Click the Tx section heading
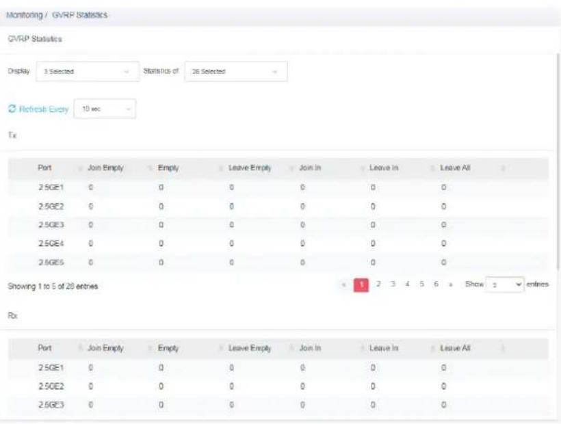 pyautogui.click(x=12, y=135)
